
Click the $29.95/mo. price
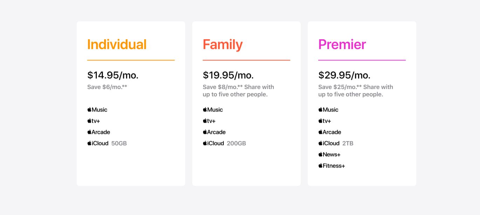coord(344,75)
